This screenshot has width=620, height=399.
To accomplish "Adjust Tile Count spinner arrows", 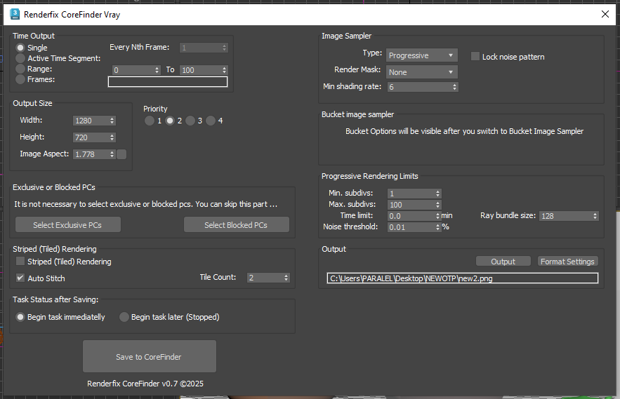I will 286,278.
